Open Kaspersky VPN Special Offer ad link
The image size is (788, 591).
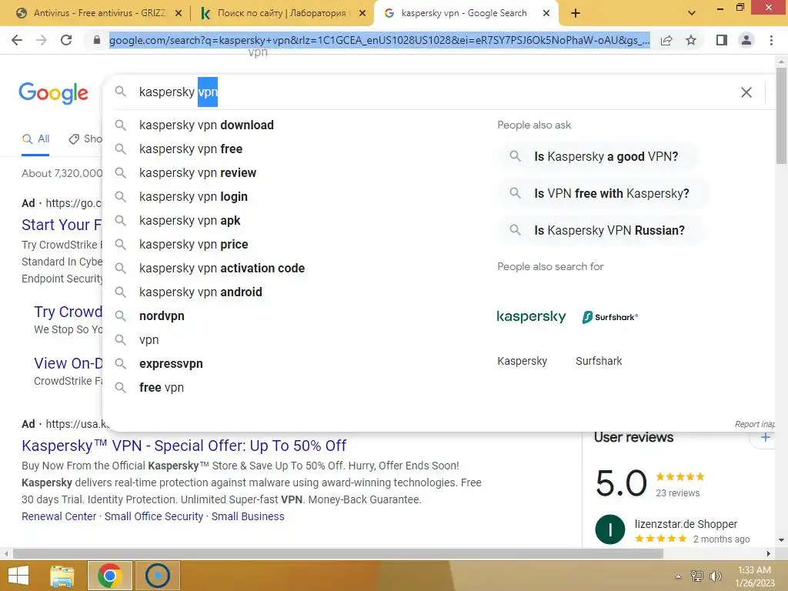click(x=184, y=446)
